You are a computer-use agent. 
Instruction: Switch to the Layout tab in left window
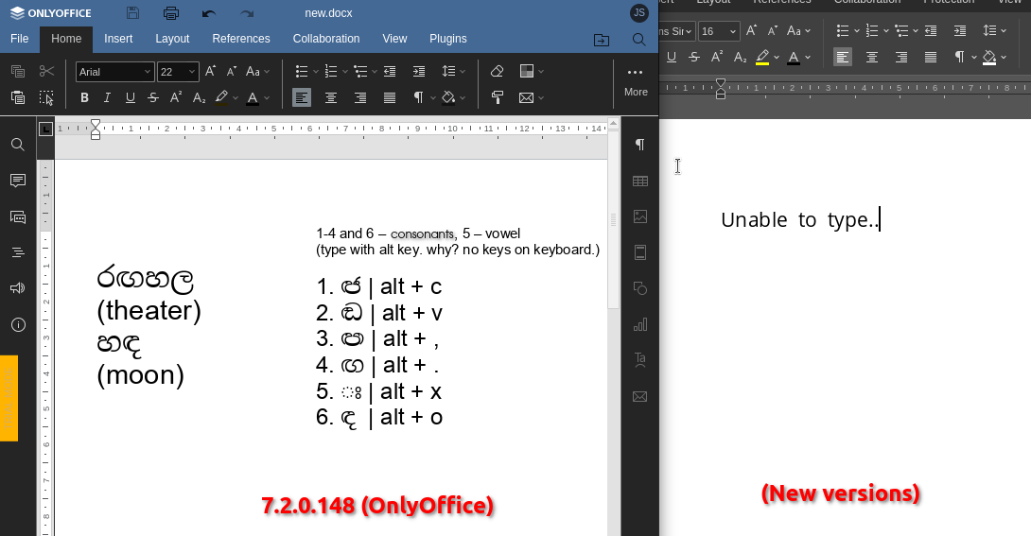(x=172, y=39)
